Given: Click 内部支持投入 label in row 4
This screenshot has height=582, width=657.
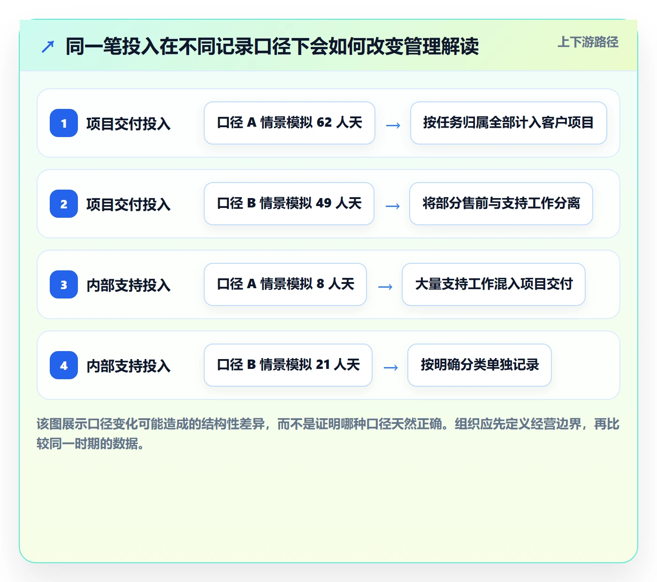Looking at the screenshot, I should tap(129, 366).
